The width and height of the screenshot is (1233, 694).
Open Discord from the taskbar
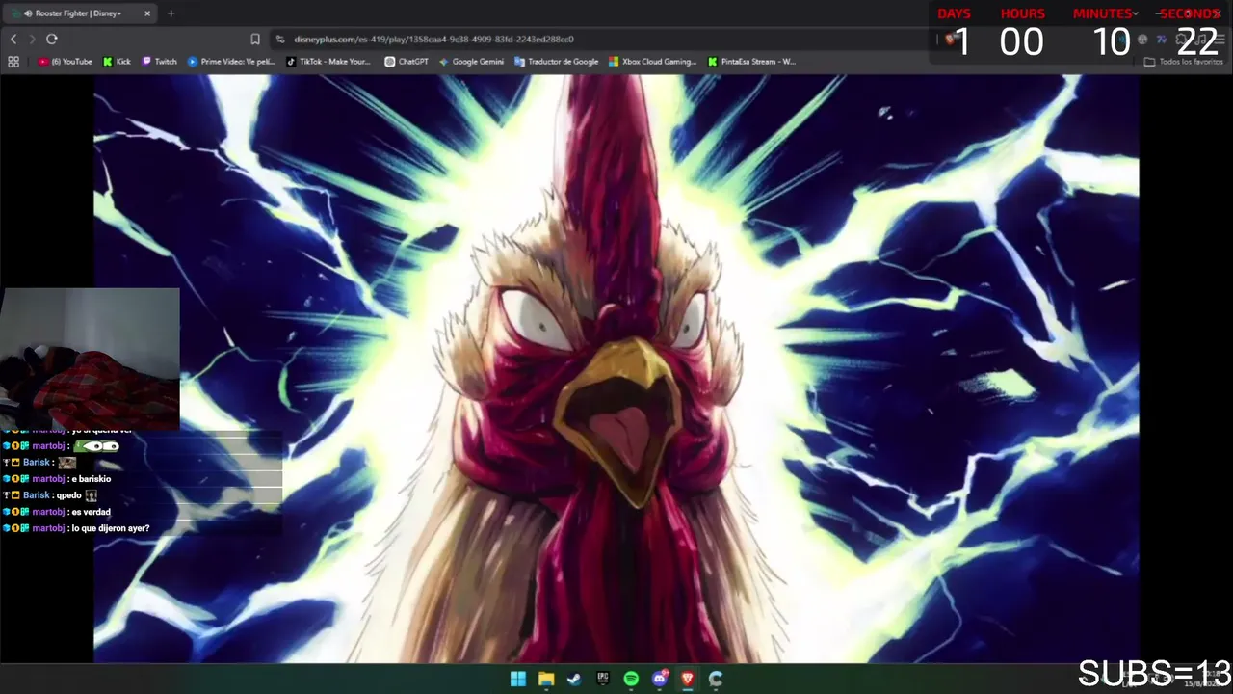coord(660,679)
